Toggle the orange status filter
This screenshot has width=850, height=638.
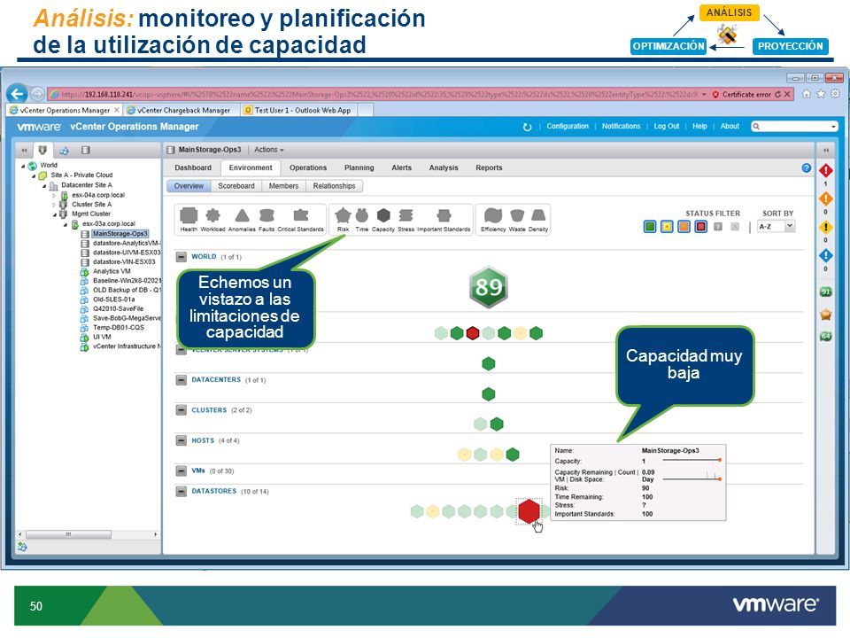(x=684, y=226)
